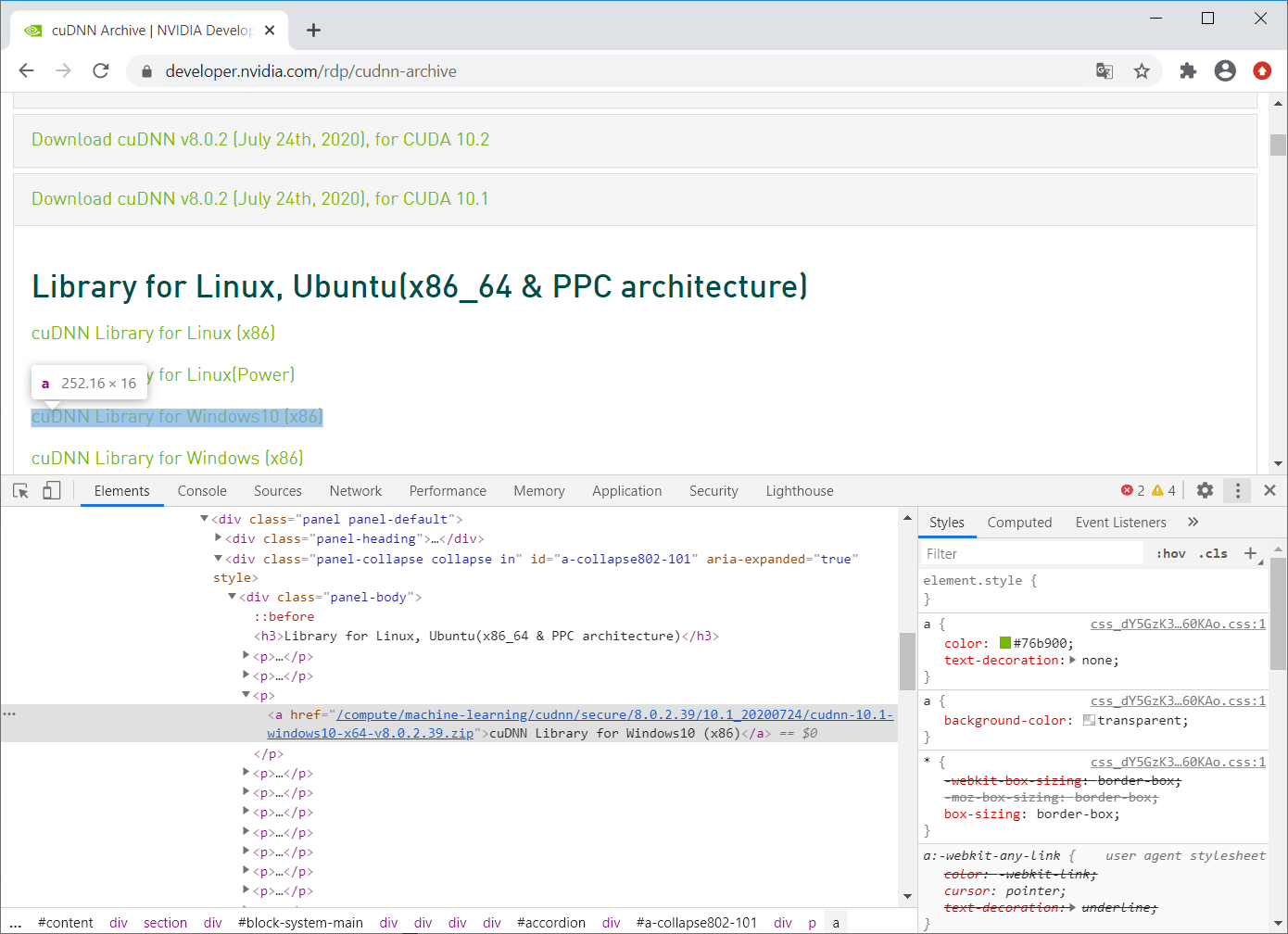Switch to the Console tab
Image resolution: width=1288 pixels, height=934 pixels.
202,491
